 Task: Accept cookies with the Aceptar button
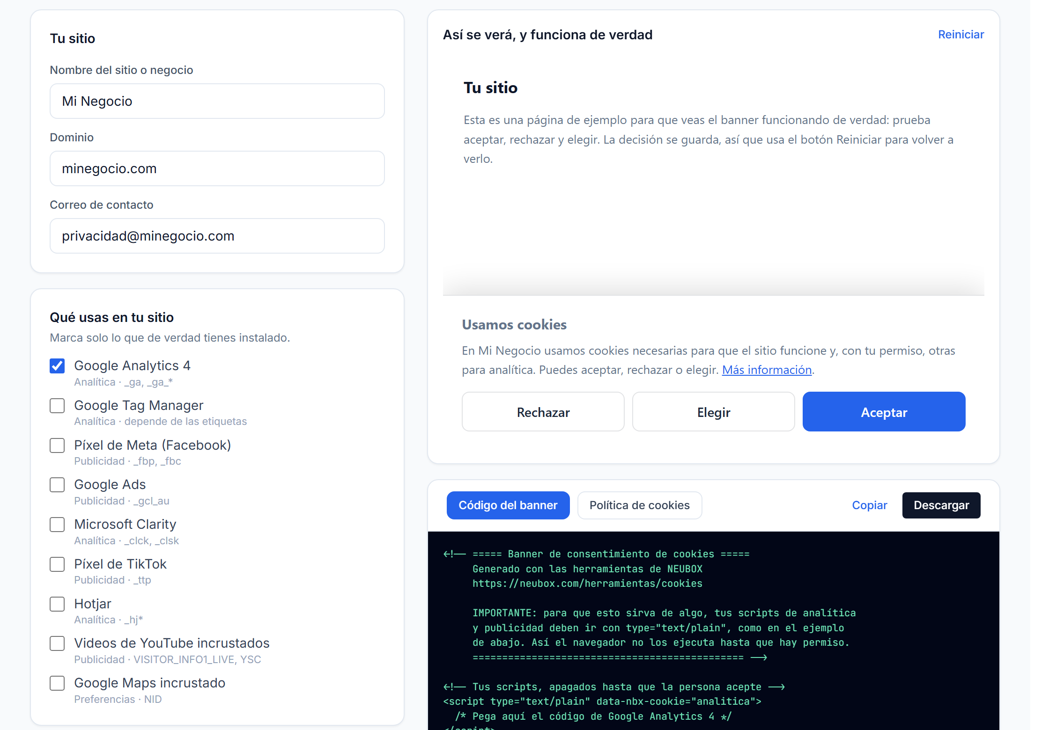tap(884, 412)
